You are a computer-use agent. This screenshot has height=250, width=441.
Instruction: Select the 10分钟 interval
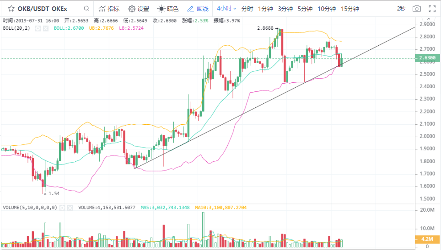click(x=327, y=9)
